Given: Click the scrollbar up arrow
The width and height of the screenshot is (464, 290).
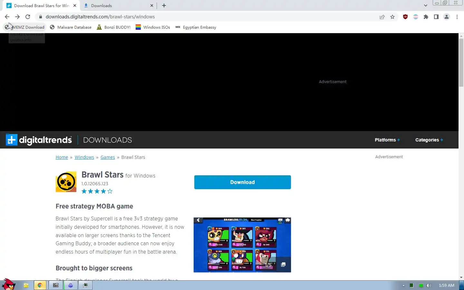Looking at the screenshot, I should click(x=461, y=35).
